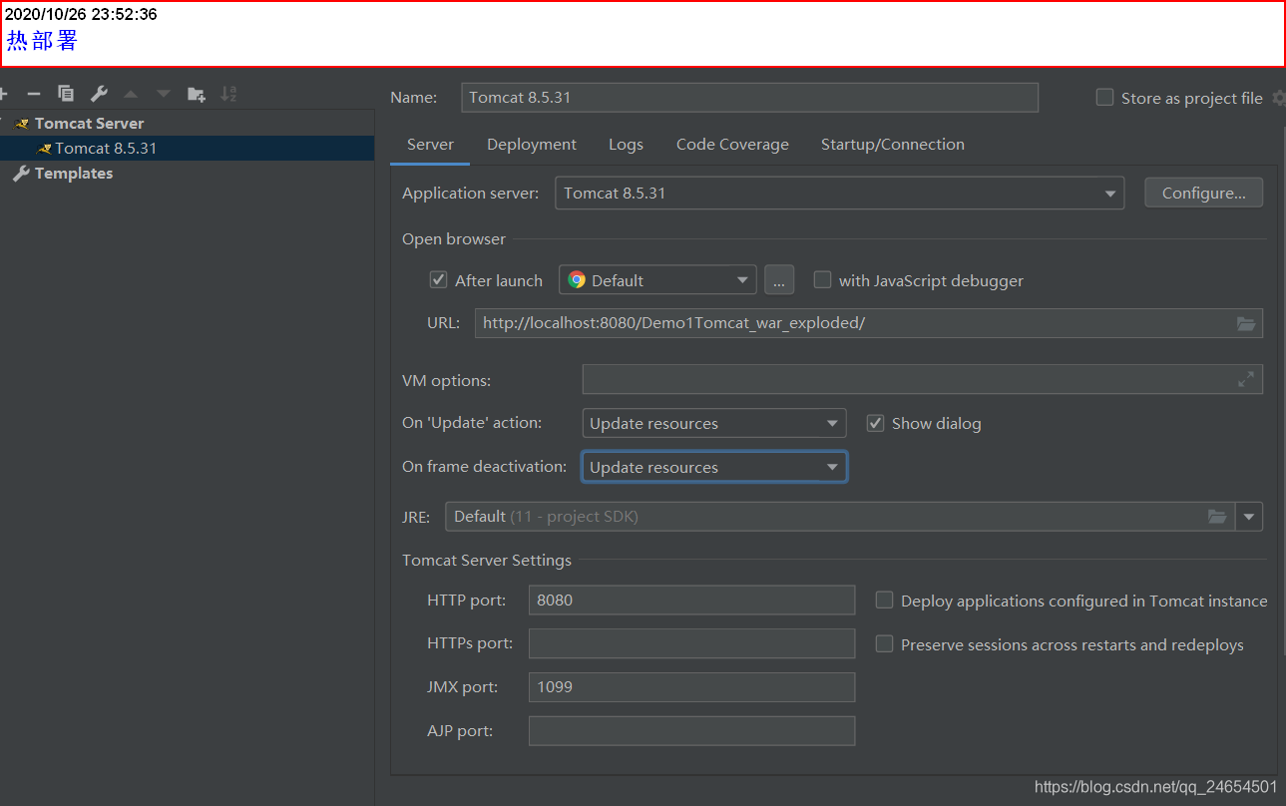Viewport: 1286px width, 806px height.
Task: Click the Configure... button
Action: click(x=1204, y=194)
